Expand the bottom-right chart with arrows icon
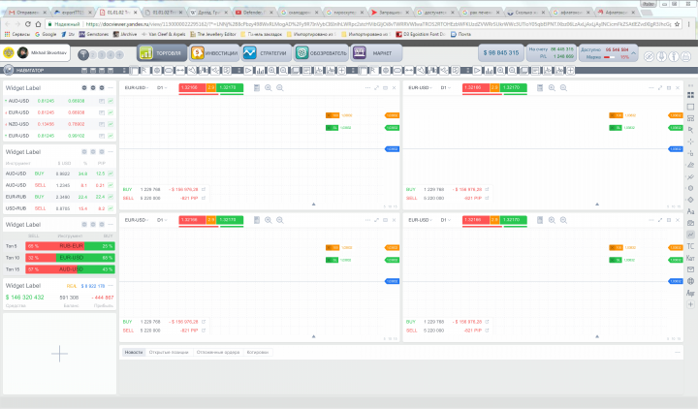698x409 pixels. 660,220
